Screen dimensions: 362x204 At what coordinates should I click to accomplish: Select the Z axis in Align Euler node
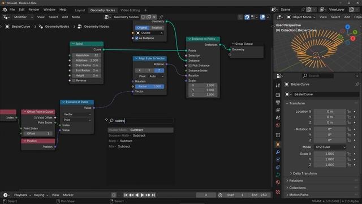pyautogui.click(x=159, y=70)
